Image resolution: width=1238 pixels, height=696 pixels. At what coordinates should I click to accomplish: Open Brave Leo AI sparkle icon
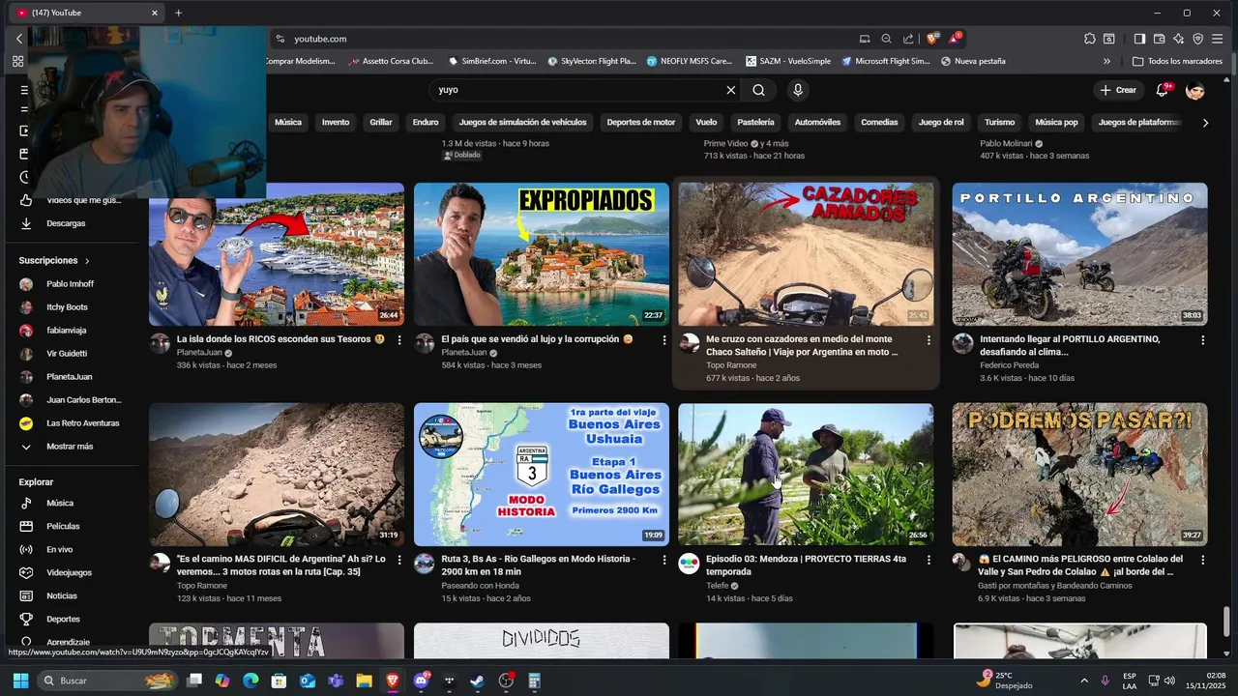click(1178, 39)
